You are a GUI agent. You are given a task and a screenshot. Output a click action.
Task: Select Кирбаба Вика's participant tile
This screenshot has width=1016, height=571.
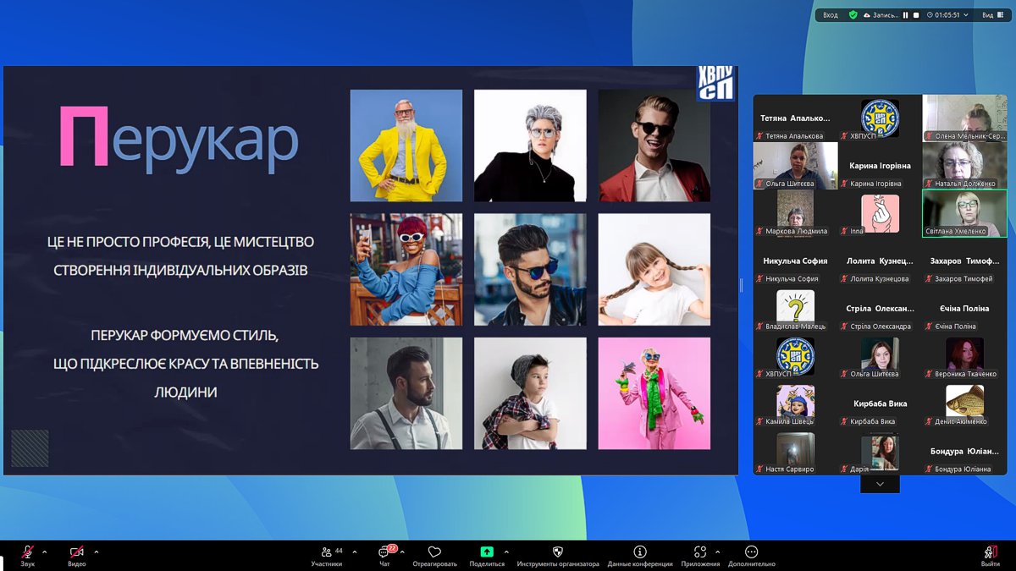(880, 404)
